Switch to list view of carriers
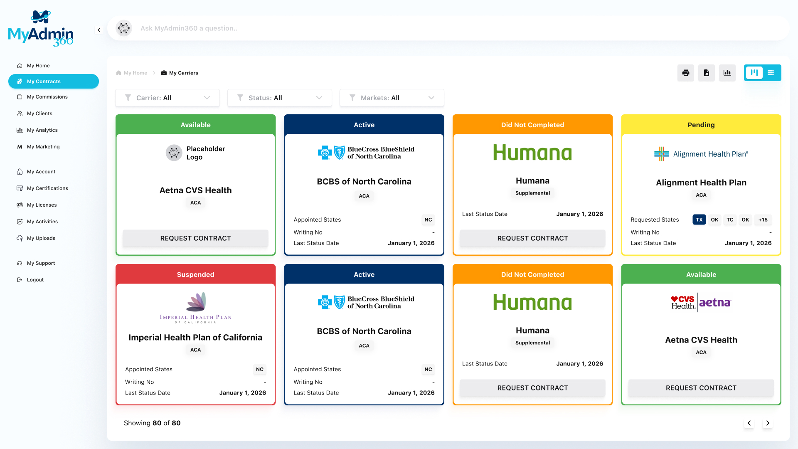798x449 pixels. coord(771,73)
